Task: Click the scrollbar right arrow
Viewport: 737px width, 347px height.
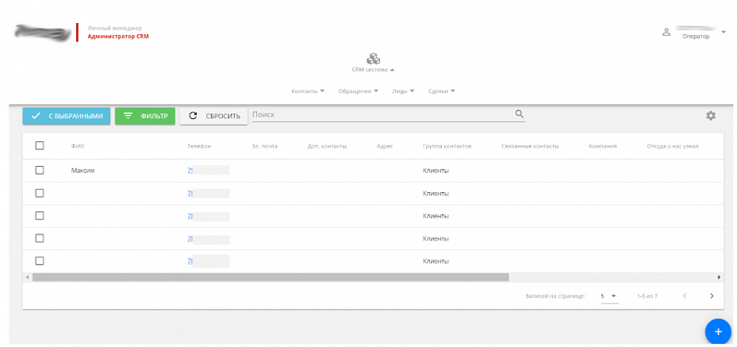Action: (x=720, y=277)
